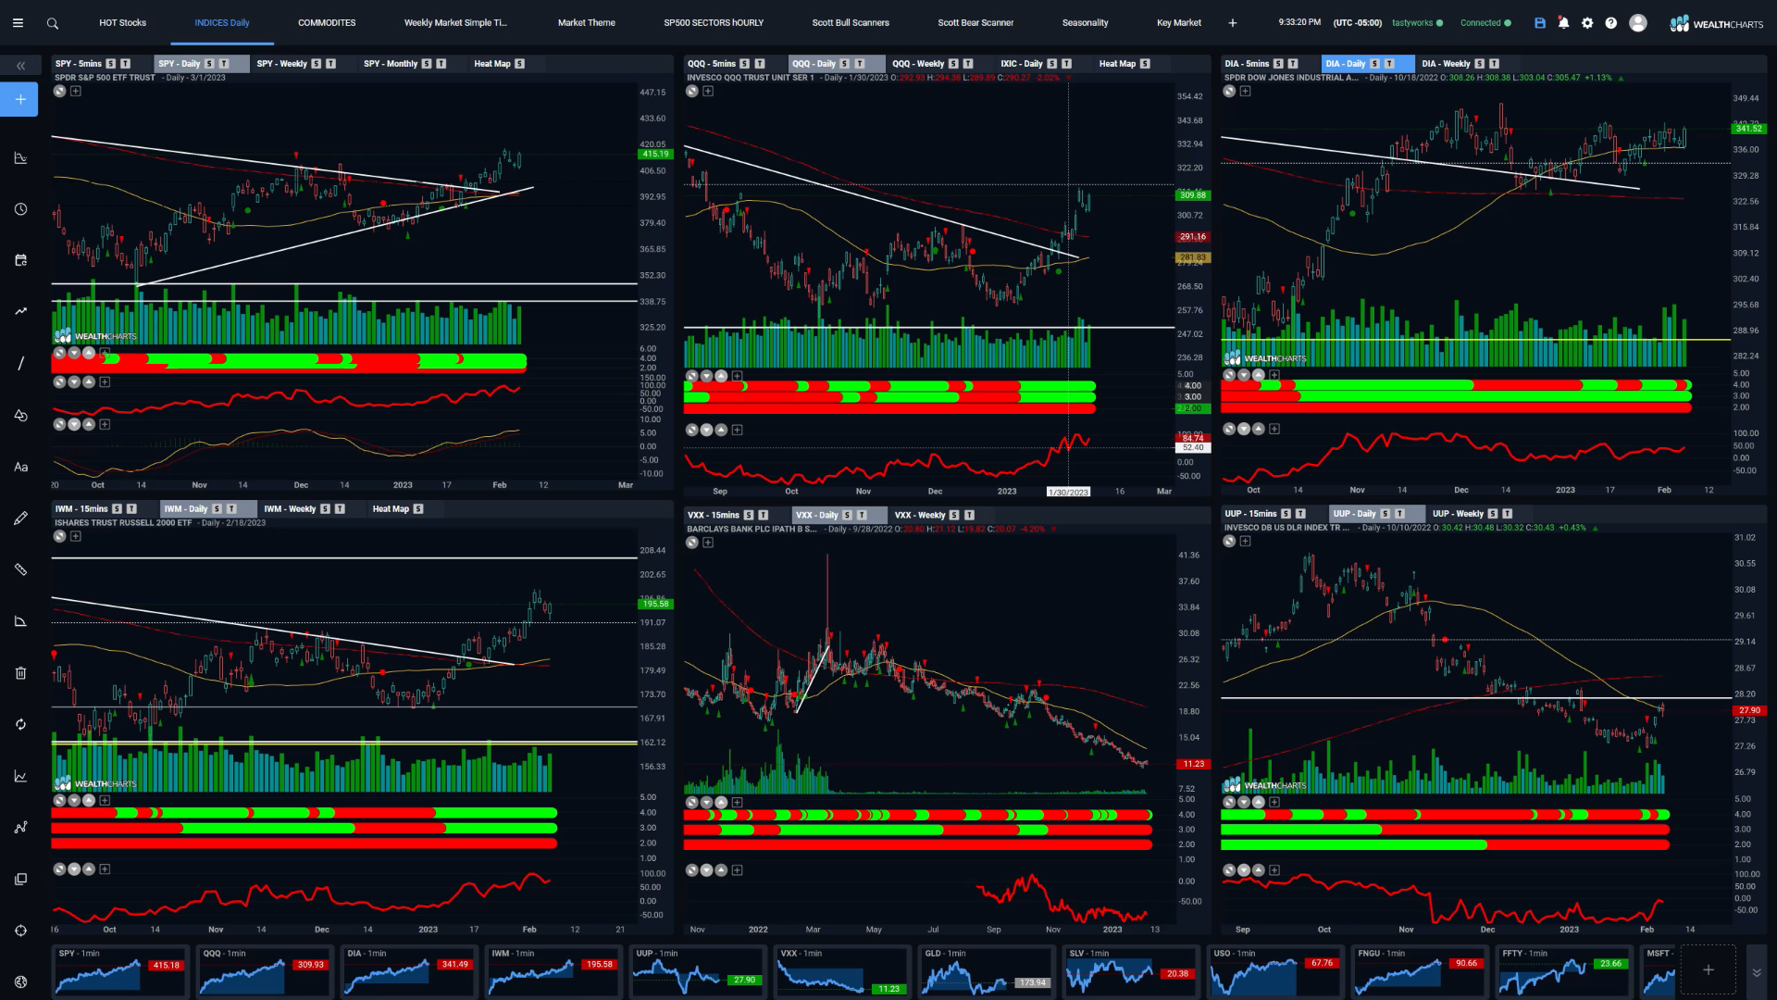Add new workspace tab with plus
The height and width of the screenshot is (1000, 1777).
click(1233, 23)
